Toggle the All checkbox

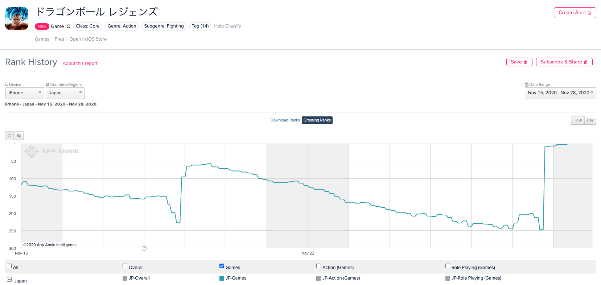[9, 266]
